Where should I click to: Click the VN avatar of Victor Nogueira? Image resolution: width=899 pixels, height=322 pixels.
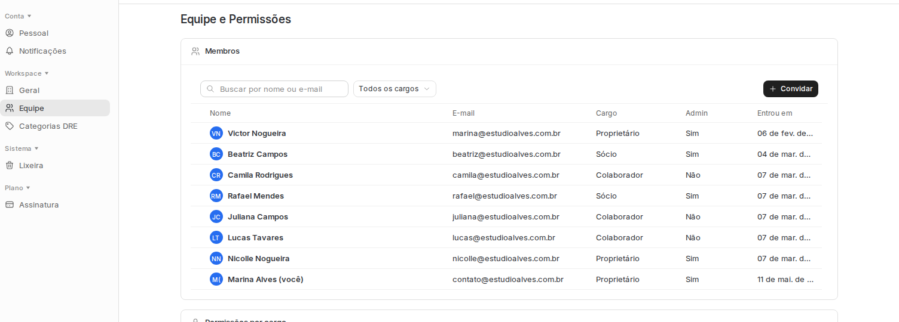click(216, 133)
